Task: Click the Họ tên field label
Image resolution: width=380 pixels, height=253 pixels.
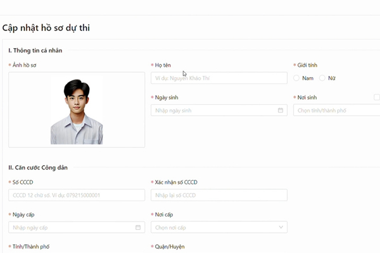Action: (165, 65)
